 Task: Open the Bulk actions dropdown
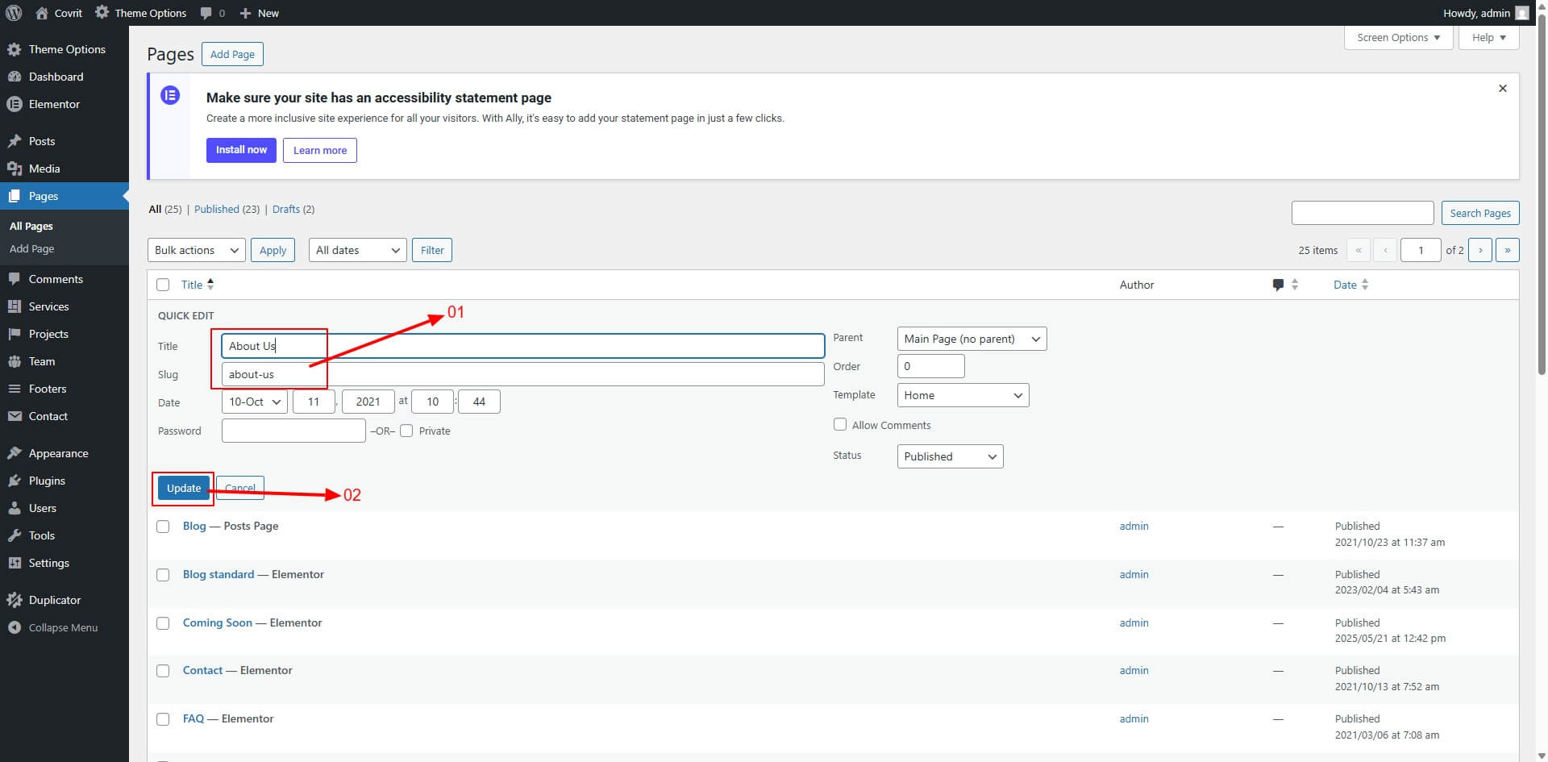(x=196, y=250)
